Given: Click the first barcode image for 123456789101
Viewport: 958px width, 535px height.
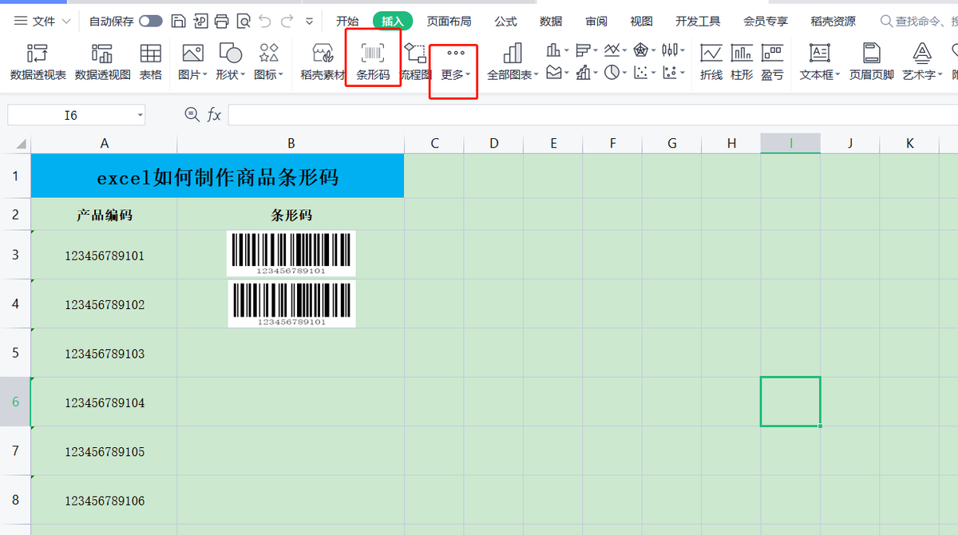Looking at the screenshot, I should (291, 253).
